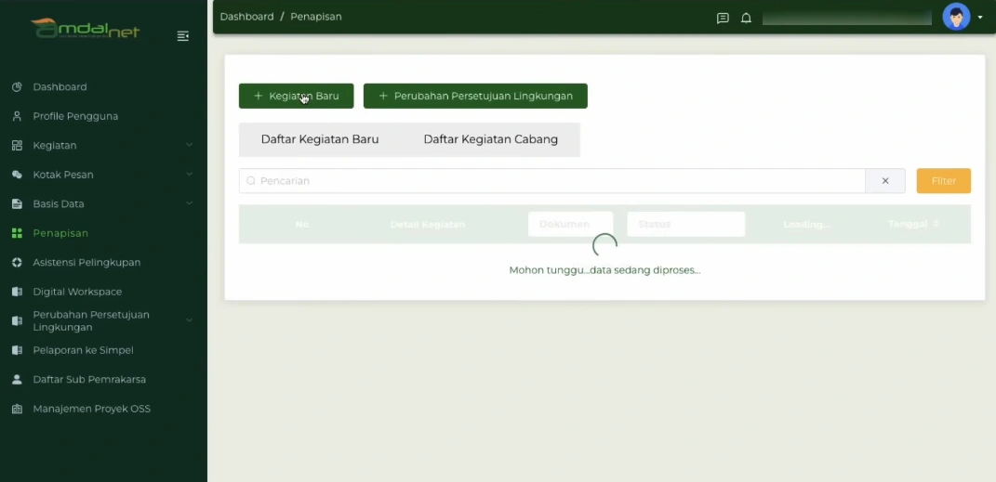Click Perubahan Persetujuan Lingkungan green button

tap(474, 96)
